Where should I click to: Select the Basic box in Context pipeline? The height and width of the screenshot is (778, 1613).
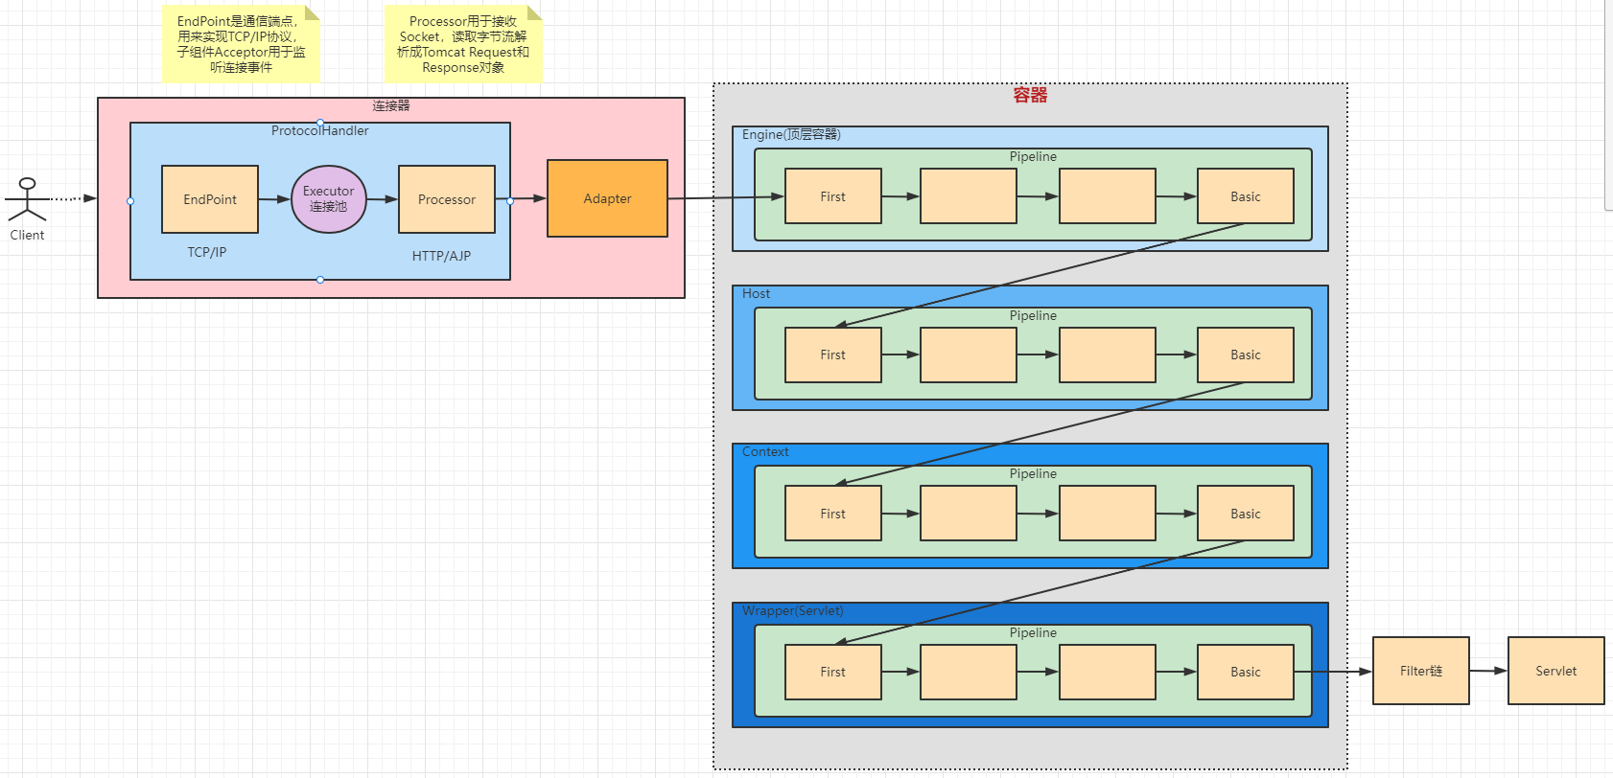click(1246, 514)
